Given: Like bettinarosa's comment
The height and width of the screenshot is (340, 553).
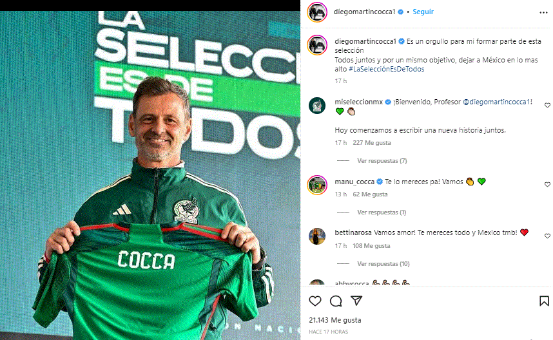Looking at the screenshot, I should [x=547, y=236].
